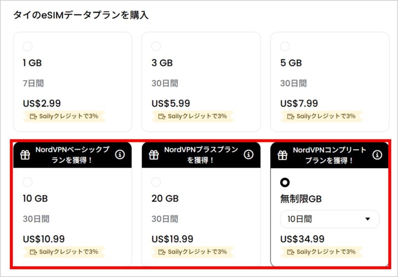The image size is (398, 277).
Task: Click Saily credit 3% badge under US$7.99
Action: point(321,116)
